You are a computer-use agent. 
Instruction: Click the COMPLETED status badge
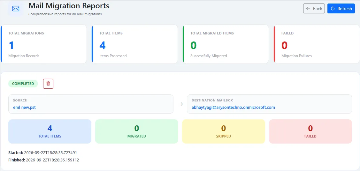(23, 84)
